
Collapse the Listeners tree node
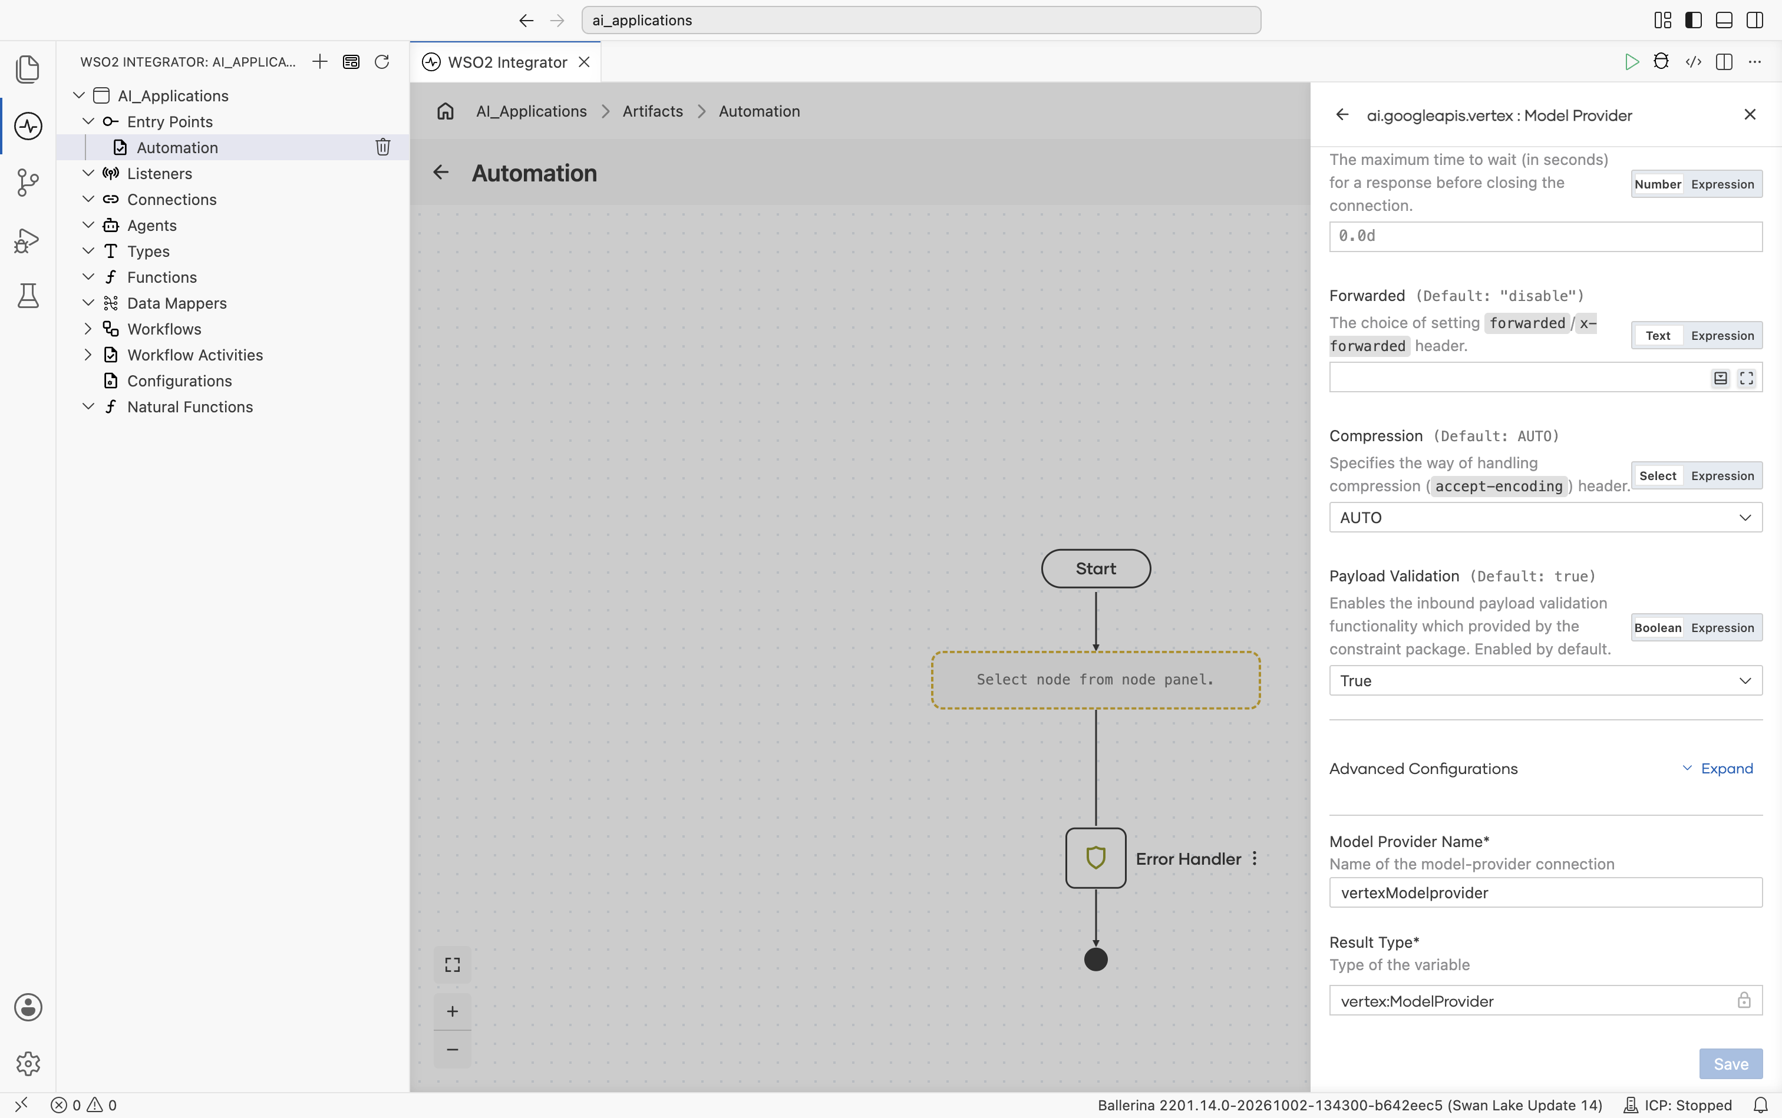[88, 173]
